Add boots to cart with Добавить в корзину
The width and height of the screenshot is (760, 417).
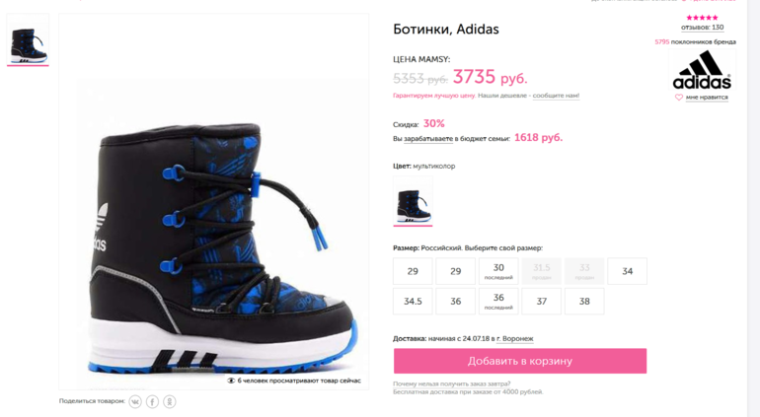pos(519,361)
